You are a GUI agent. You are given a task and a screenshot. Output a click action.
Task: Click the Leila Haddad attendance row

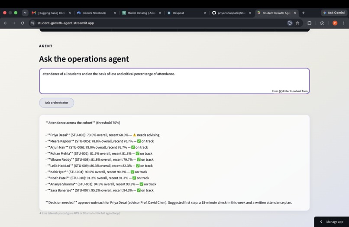click(x=99, y=166)
